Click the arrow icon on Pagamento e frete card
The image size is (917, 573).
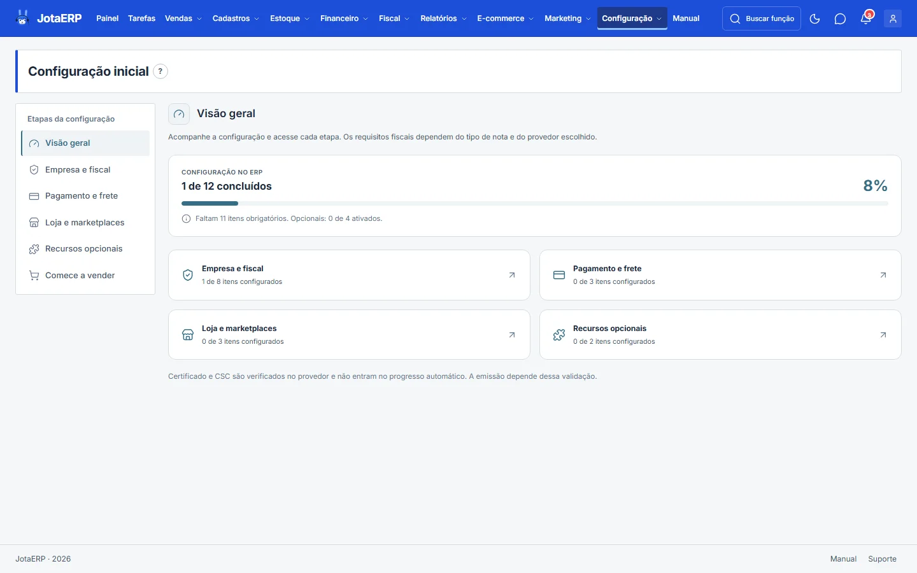pyautogui.click(x=883, y=275)
